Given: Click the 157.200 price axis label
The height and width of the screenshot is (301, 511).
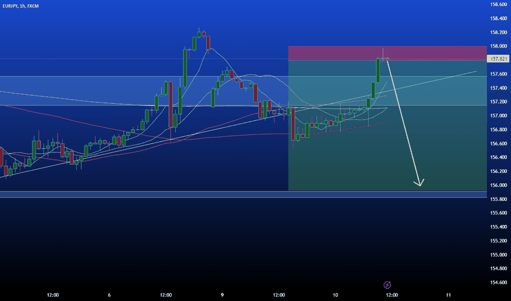Looking at the screenshot, I should [498, 102].
